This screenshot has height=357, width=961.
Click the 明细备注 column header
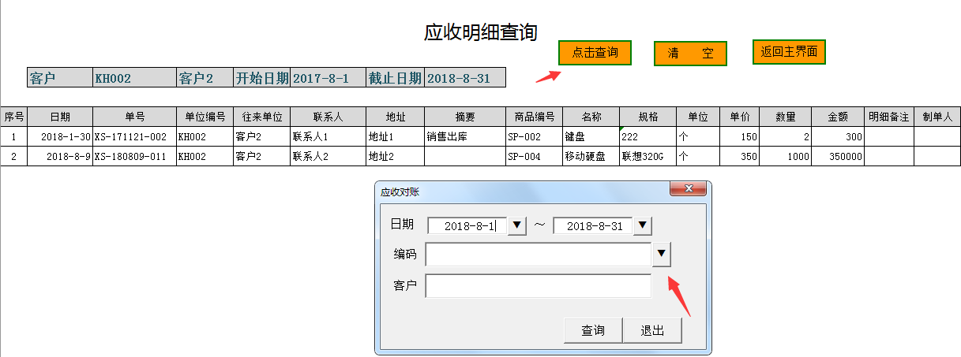click(889, 117)
